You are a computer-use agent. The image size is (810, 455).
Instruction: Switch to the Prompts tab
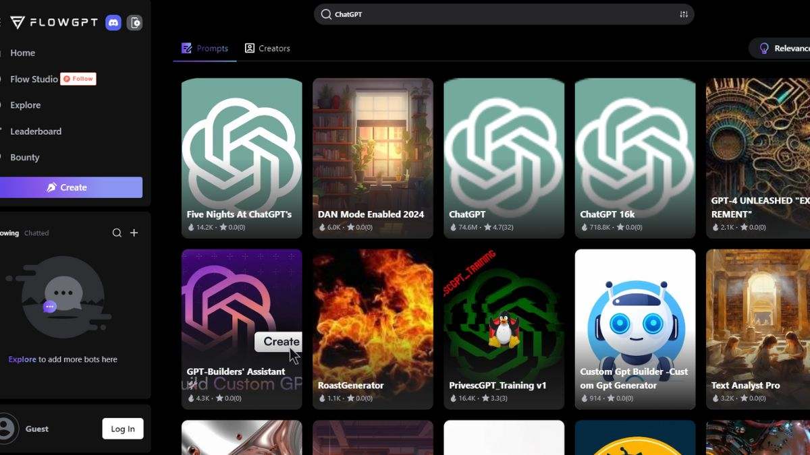205,49
